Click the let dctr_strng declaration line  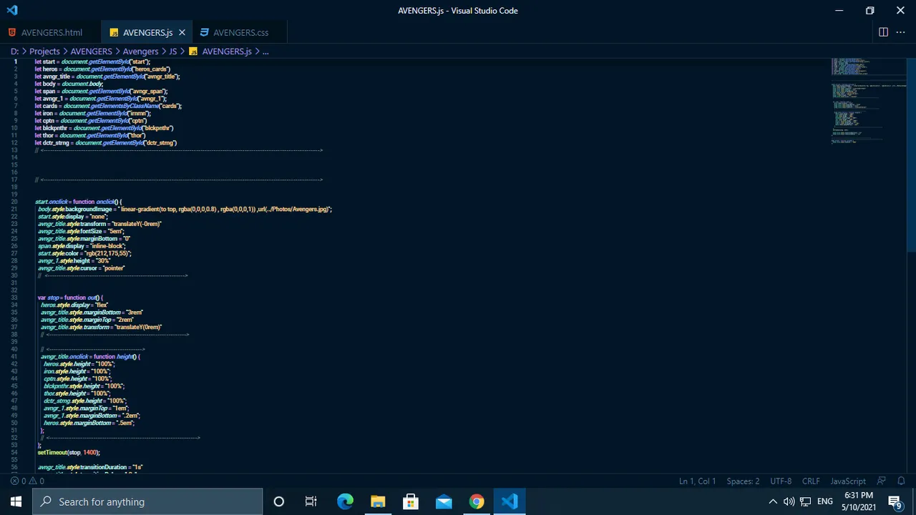pyautogui.click(x=106, y=142)
